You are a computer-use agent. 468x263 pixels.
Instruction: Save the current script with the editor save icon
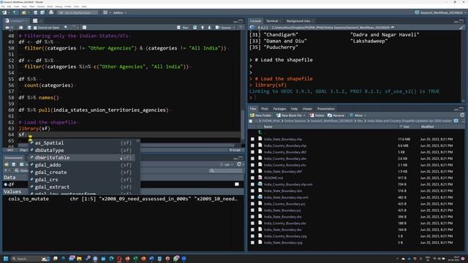[29, 28]
